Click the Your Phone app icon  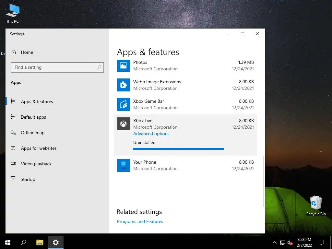click(124, 165)
